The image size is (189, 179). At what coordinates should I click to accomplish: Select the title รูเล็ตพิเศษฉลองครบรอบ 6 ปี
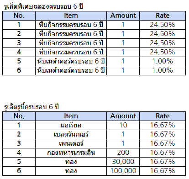click(43, 7)
